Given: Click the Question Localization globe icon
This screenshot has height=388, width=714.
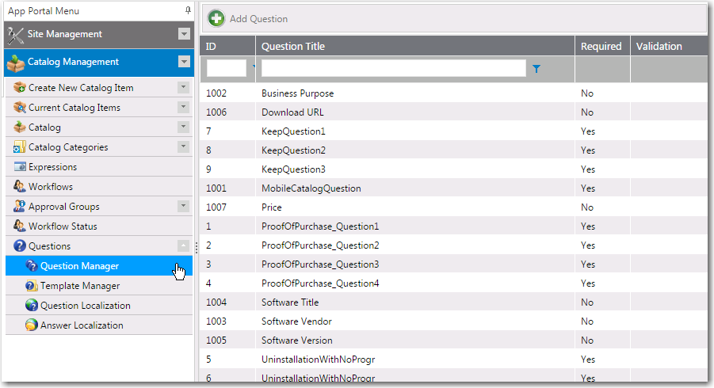Looking at the screenshot, I should (x=31, y=306).
